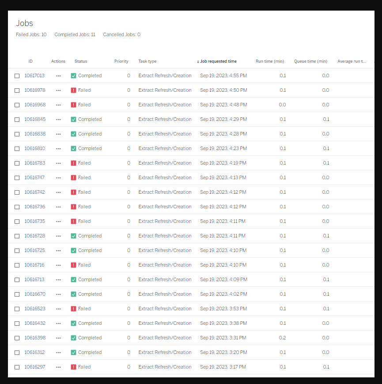Click the Jobs page heading

[24, 23]
